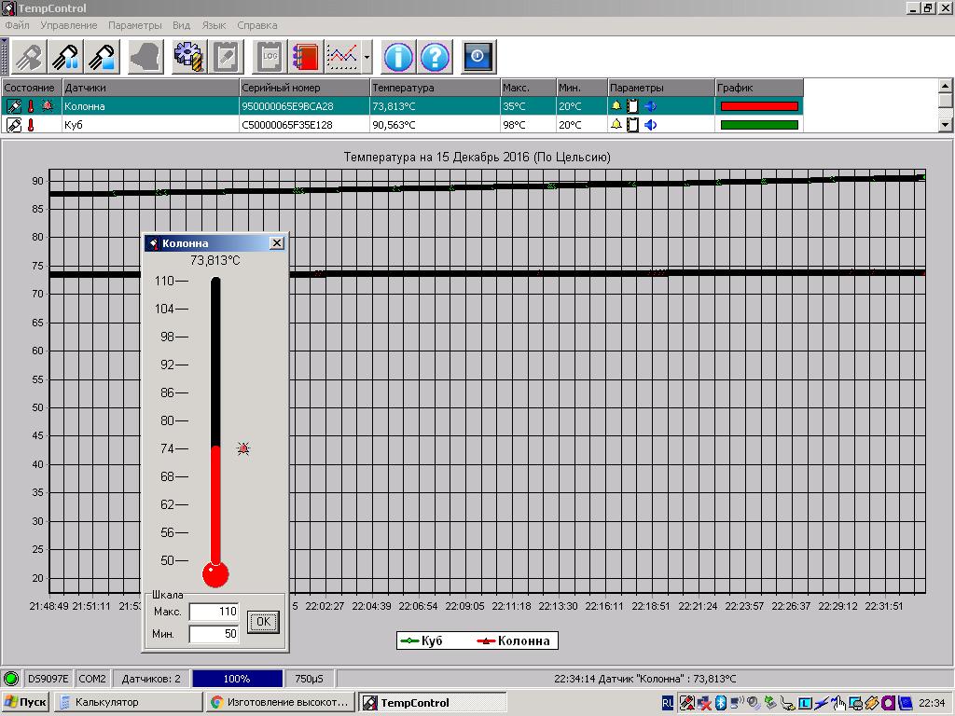Click the thermometer status icon in Колонна row
This screenshot has width=955, height=716.
click(31, 106)
